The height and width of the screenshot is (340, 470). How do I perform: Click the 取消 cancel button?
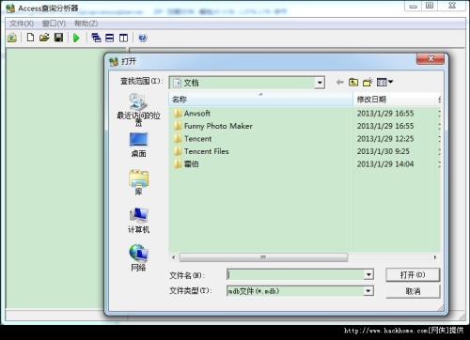pos(413,291)
